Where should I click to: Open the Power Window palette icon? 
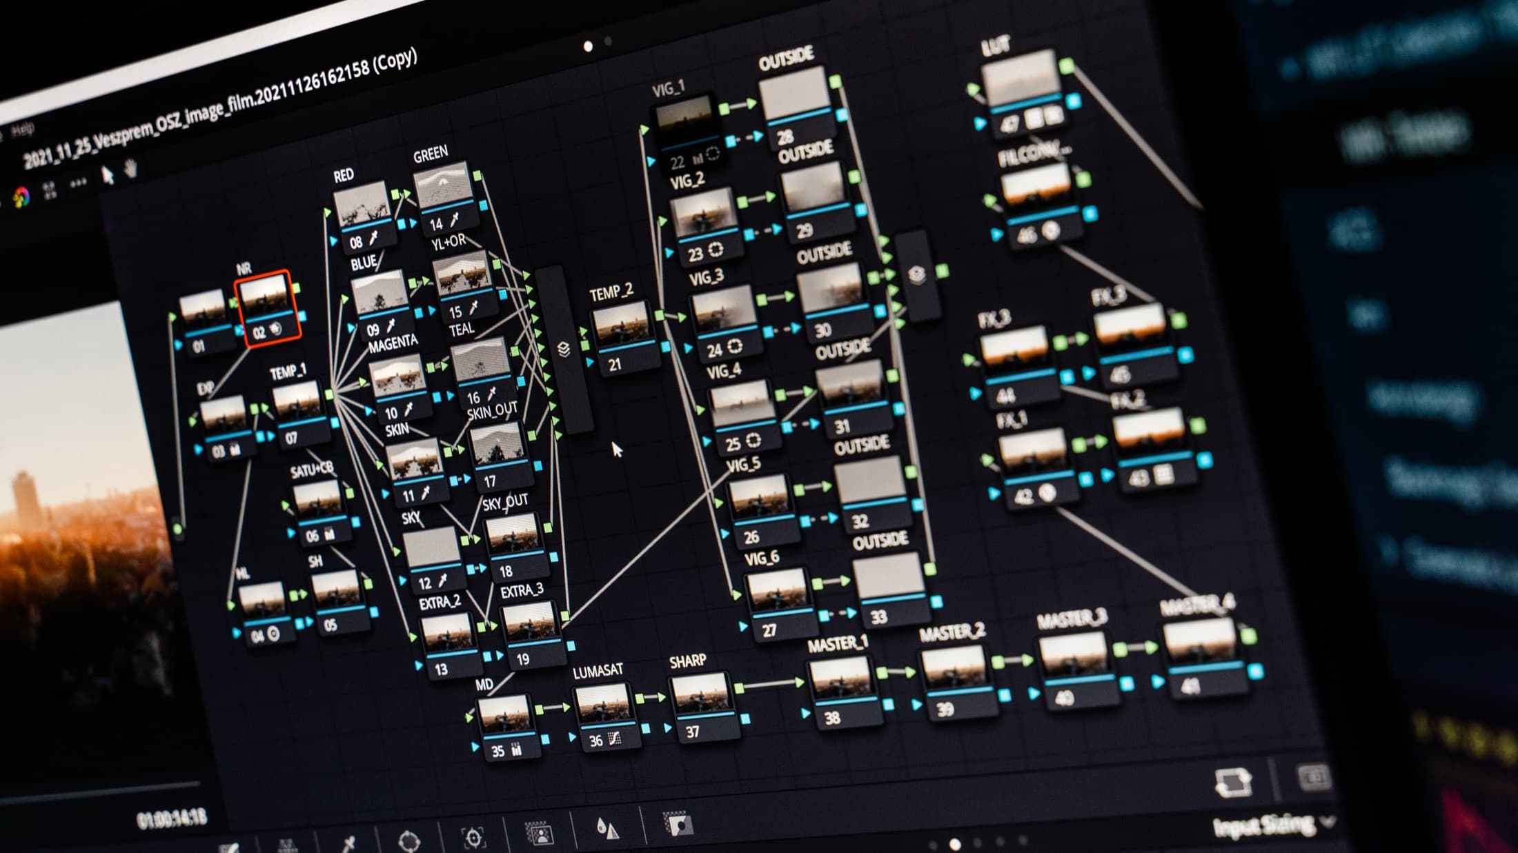pyautogui.click(x=408, y=841)
